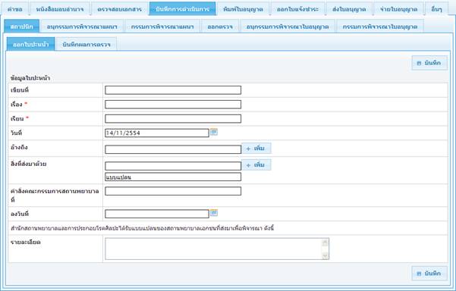This screenshot has height=291, width=456.
Task: Open the calendar picker beside วันที่ field
Action: pos(214,132)
